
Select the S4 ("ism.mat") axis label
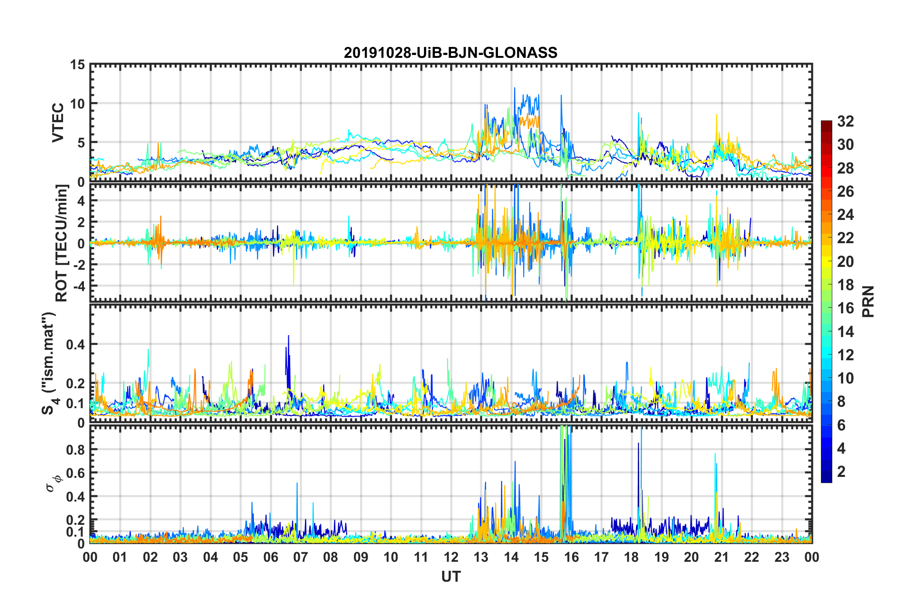click(x=49, y=363)
